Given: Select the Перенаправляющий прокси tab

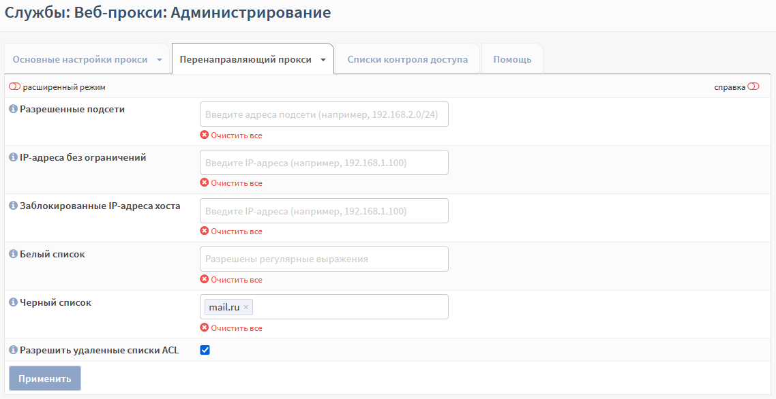Looking at the screenshot, I should pos(245,60).
